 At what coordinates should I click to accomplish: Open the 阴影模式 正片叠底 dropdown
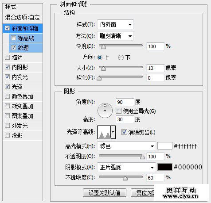point(126,167)
